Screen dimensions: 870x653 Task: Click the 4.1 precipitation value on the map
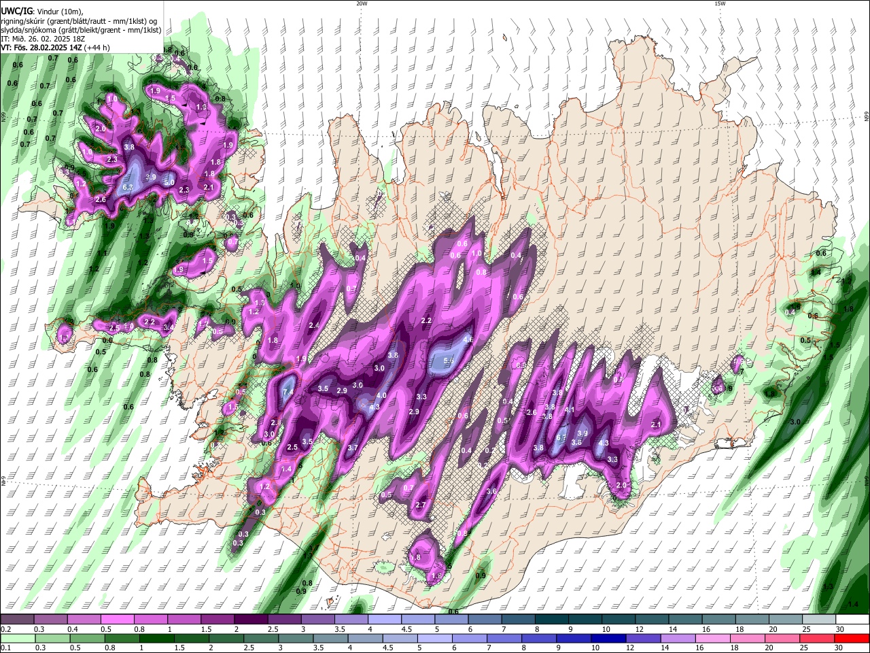point(570,410)
